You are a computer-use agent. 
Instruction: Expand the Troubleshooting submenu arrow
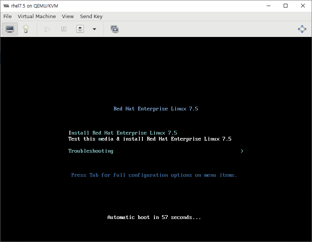(242, 151)
